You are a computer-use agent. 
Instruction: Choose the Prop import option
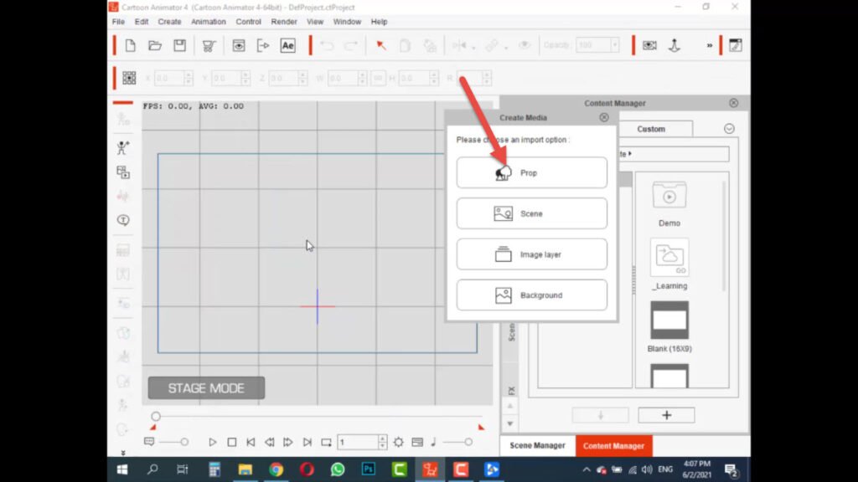click(x=532, y=172)
